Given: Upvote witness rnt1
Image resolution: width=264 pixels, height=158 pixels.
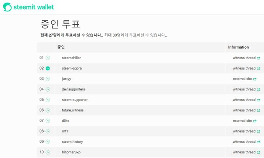Looking at the screenshot, I should pyautogui.click(x=48, y=131).
